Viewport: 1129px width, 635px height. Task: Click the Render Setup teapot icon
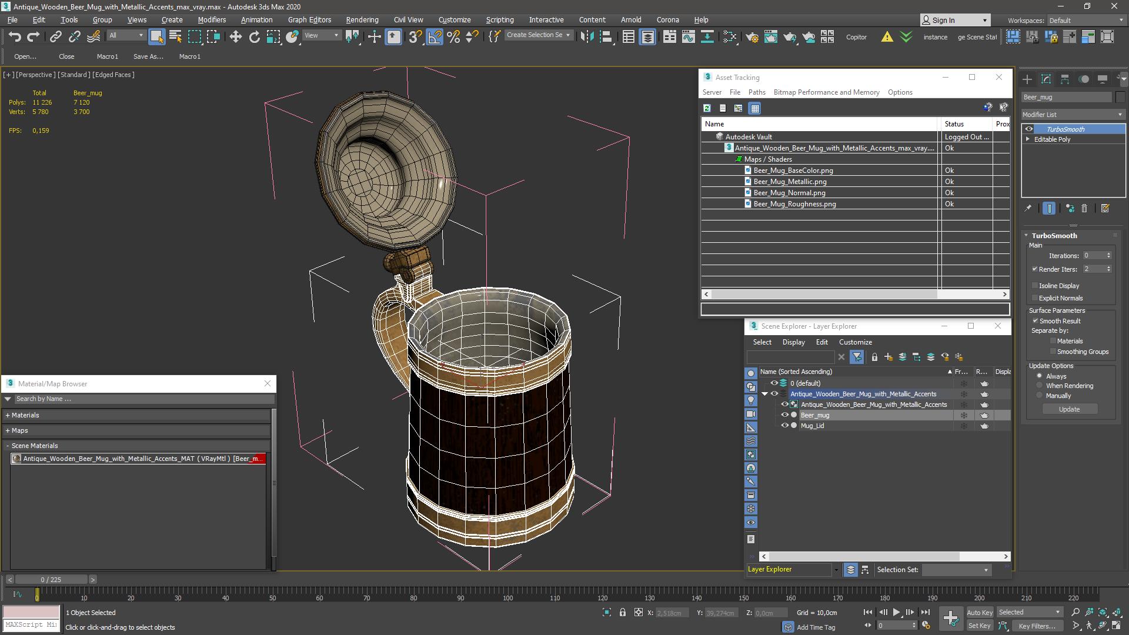(751, 37)
